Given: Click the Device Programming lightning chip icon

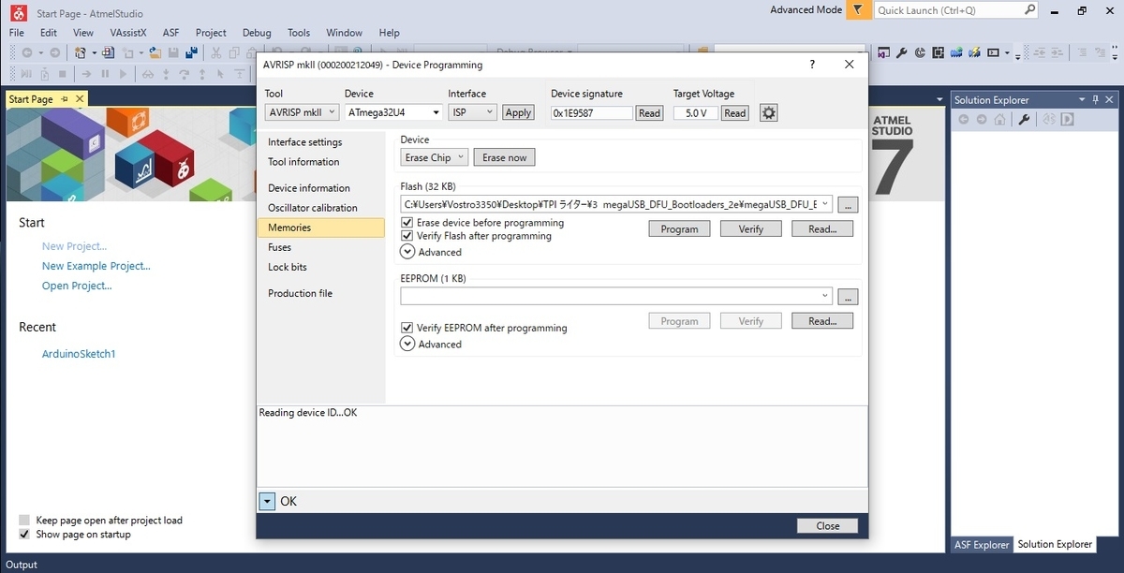Looking at the screenshot, I should [x=974, y=52].
